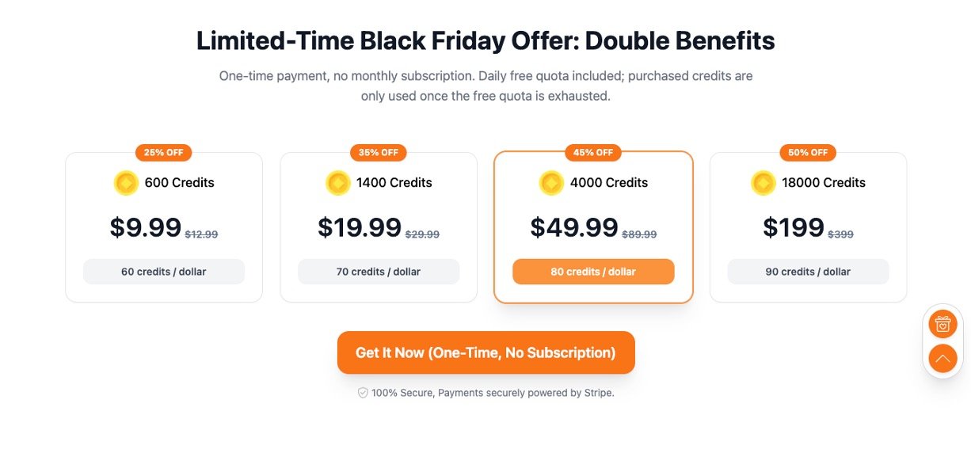
Task: Select the 600 Credits $9.99 plan card
Action: (x=164, y=227)
